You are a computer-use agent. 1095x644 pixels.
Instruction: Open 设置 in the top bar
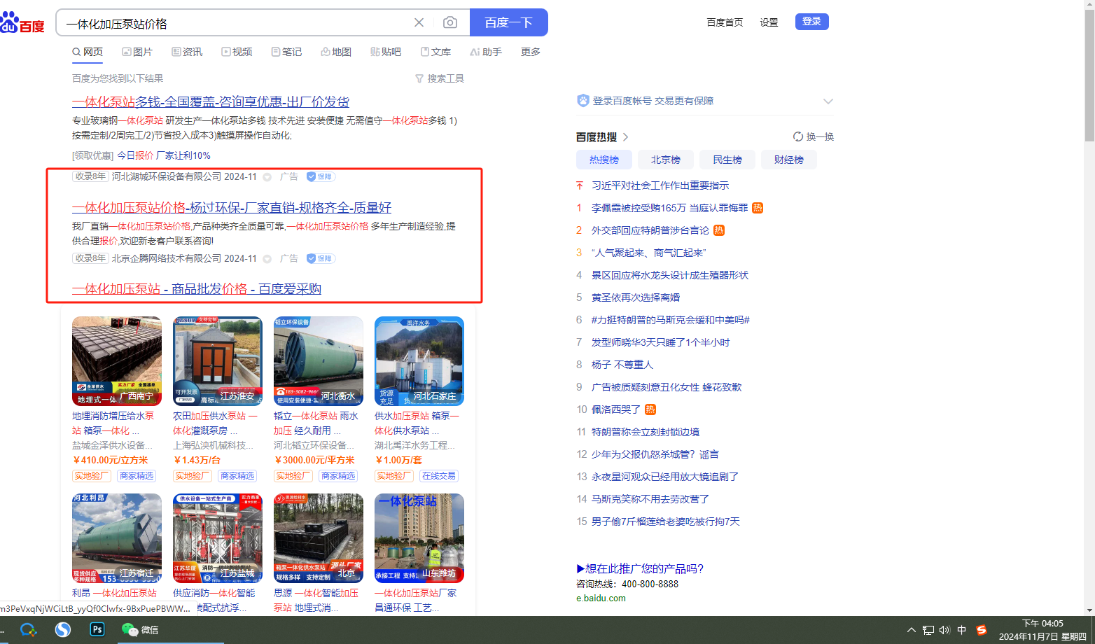[769, 22]
